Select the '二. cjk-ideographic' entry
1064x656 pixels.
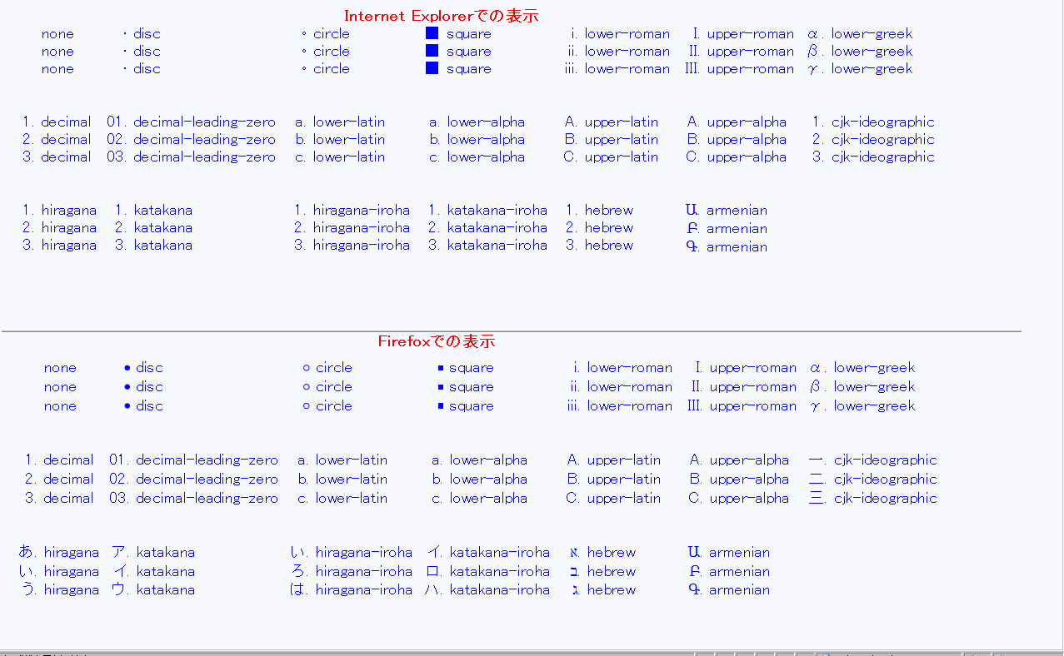[x=873, y=480]
